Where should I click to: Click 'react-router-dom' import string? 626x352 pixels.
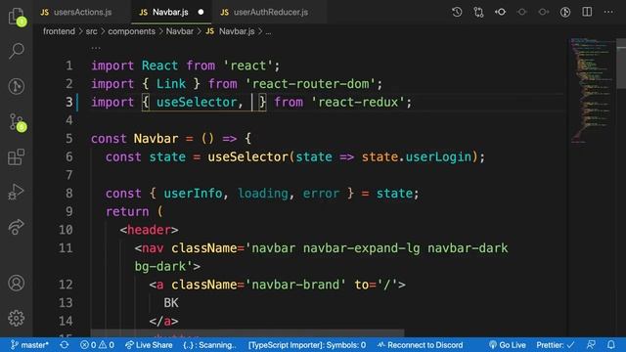pos(310,84)
